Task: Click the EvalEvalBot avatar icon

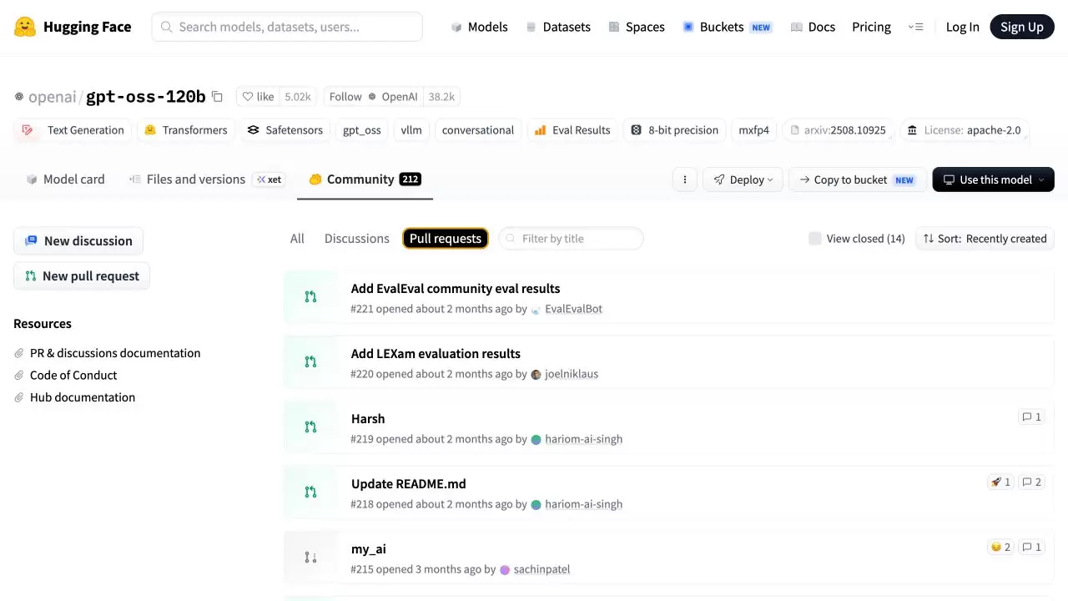Action: pyautogui.click(x=536, y=309)
